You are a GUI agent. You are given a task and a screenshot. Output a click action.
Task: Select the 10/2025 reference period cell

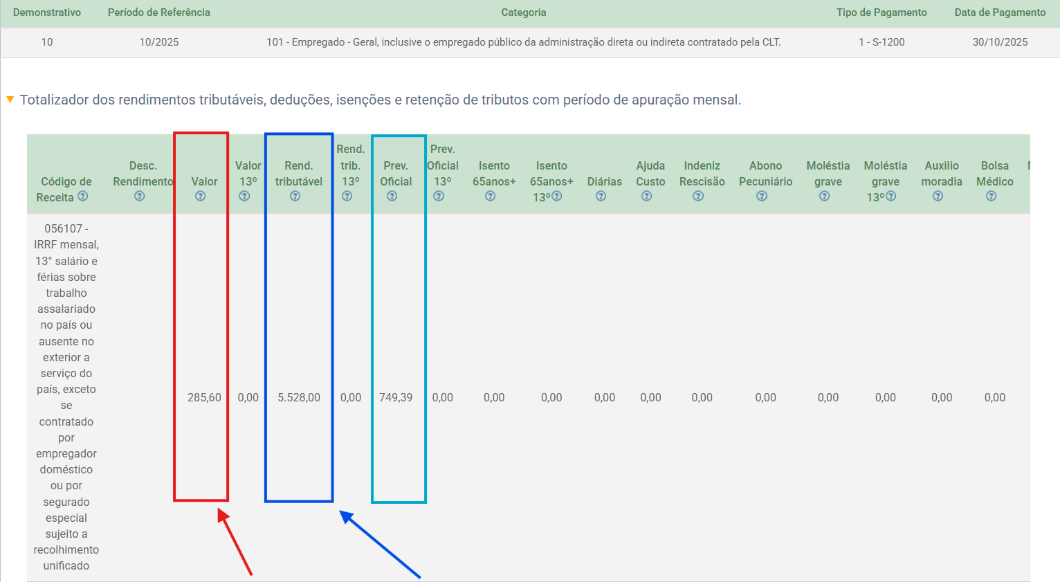coord(159,42)
